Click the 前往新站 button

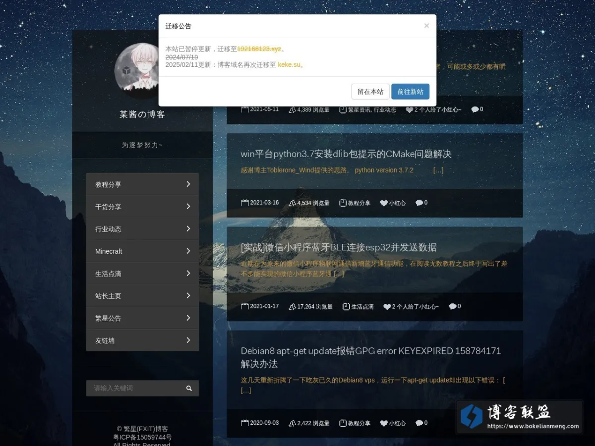410,92
